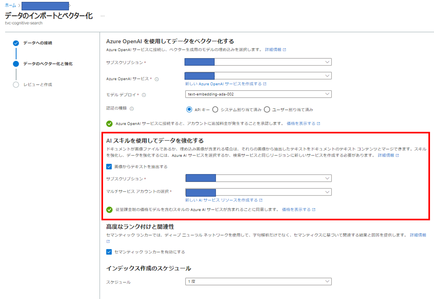The height and width of the screenshot is (299, 434).
Task: Click 新しい Azure OpenAI サービスを作成する link
Action: [x=226, y=84]
